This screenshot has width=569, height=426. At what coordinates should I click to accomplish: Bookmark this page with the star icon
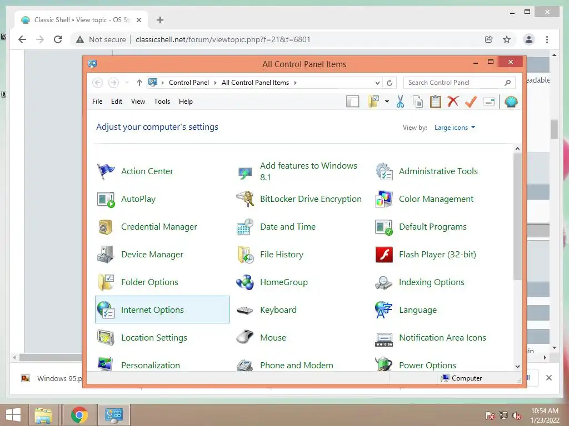point(507,39)
